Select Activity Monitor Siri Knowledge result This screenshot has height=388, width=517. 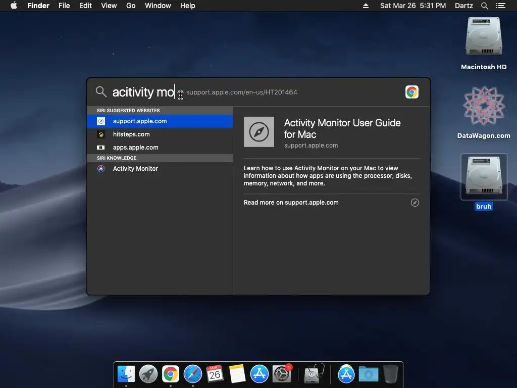[x=160, y=169]
